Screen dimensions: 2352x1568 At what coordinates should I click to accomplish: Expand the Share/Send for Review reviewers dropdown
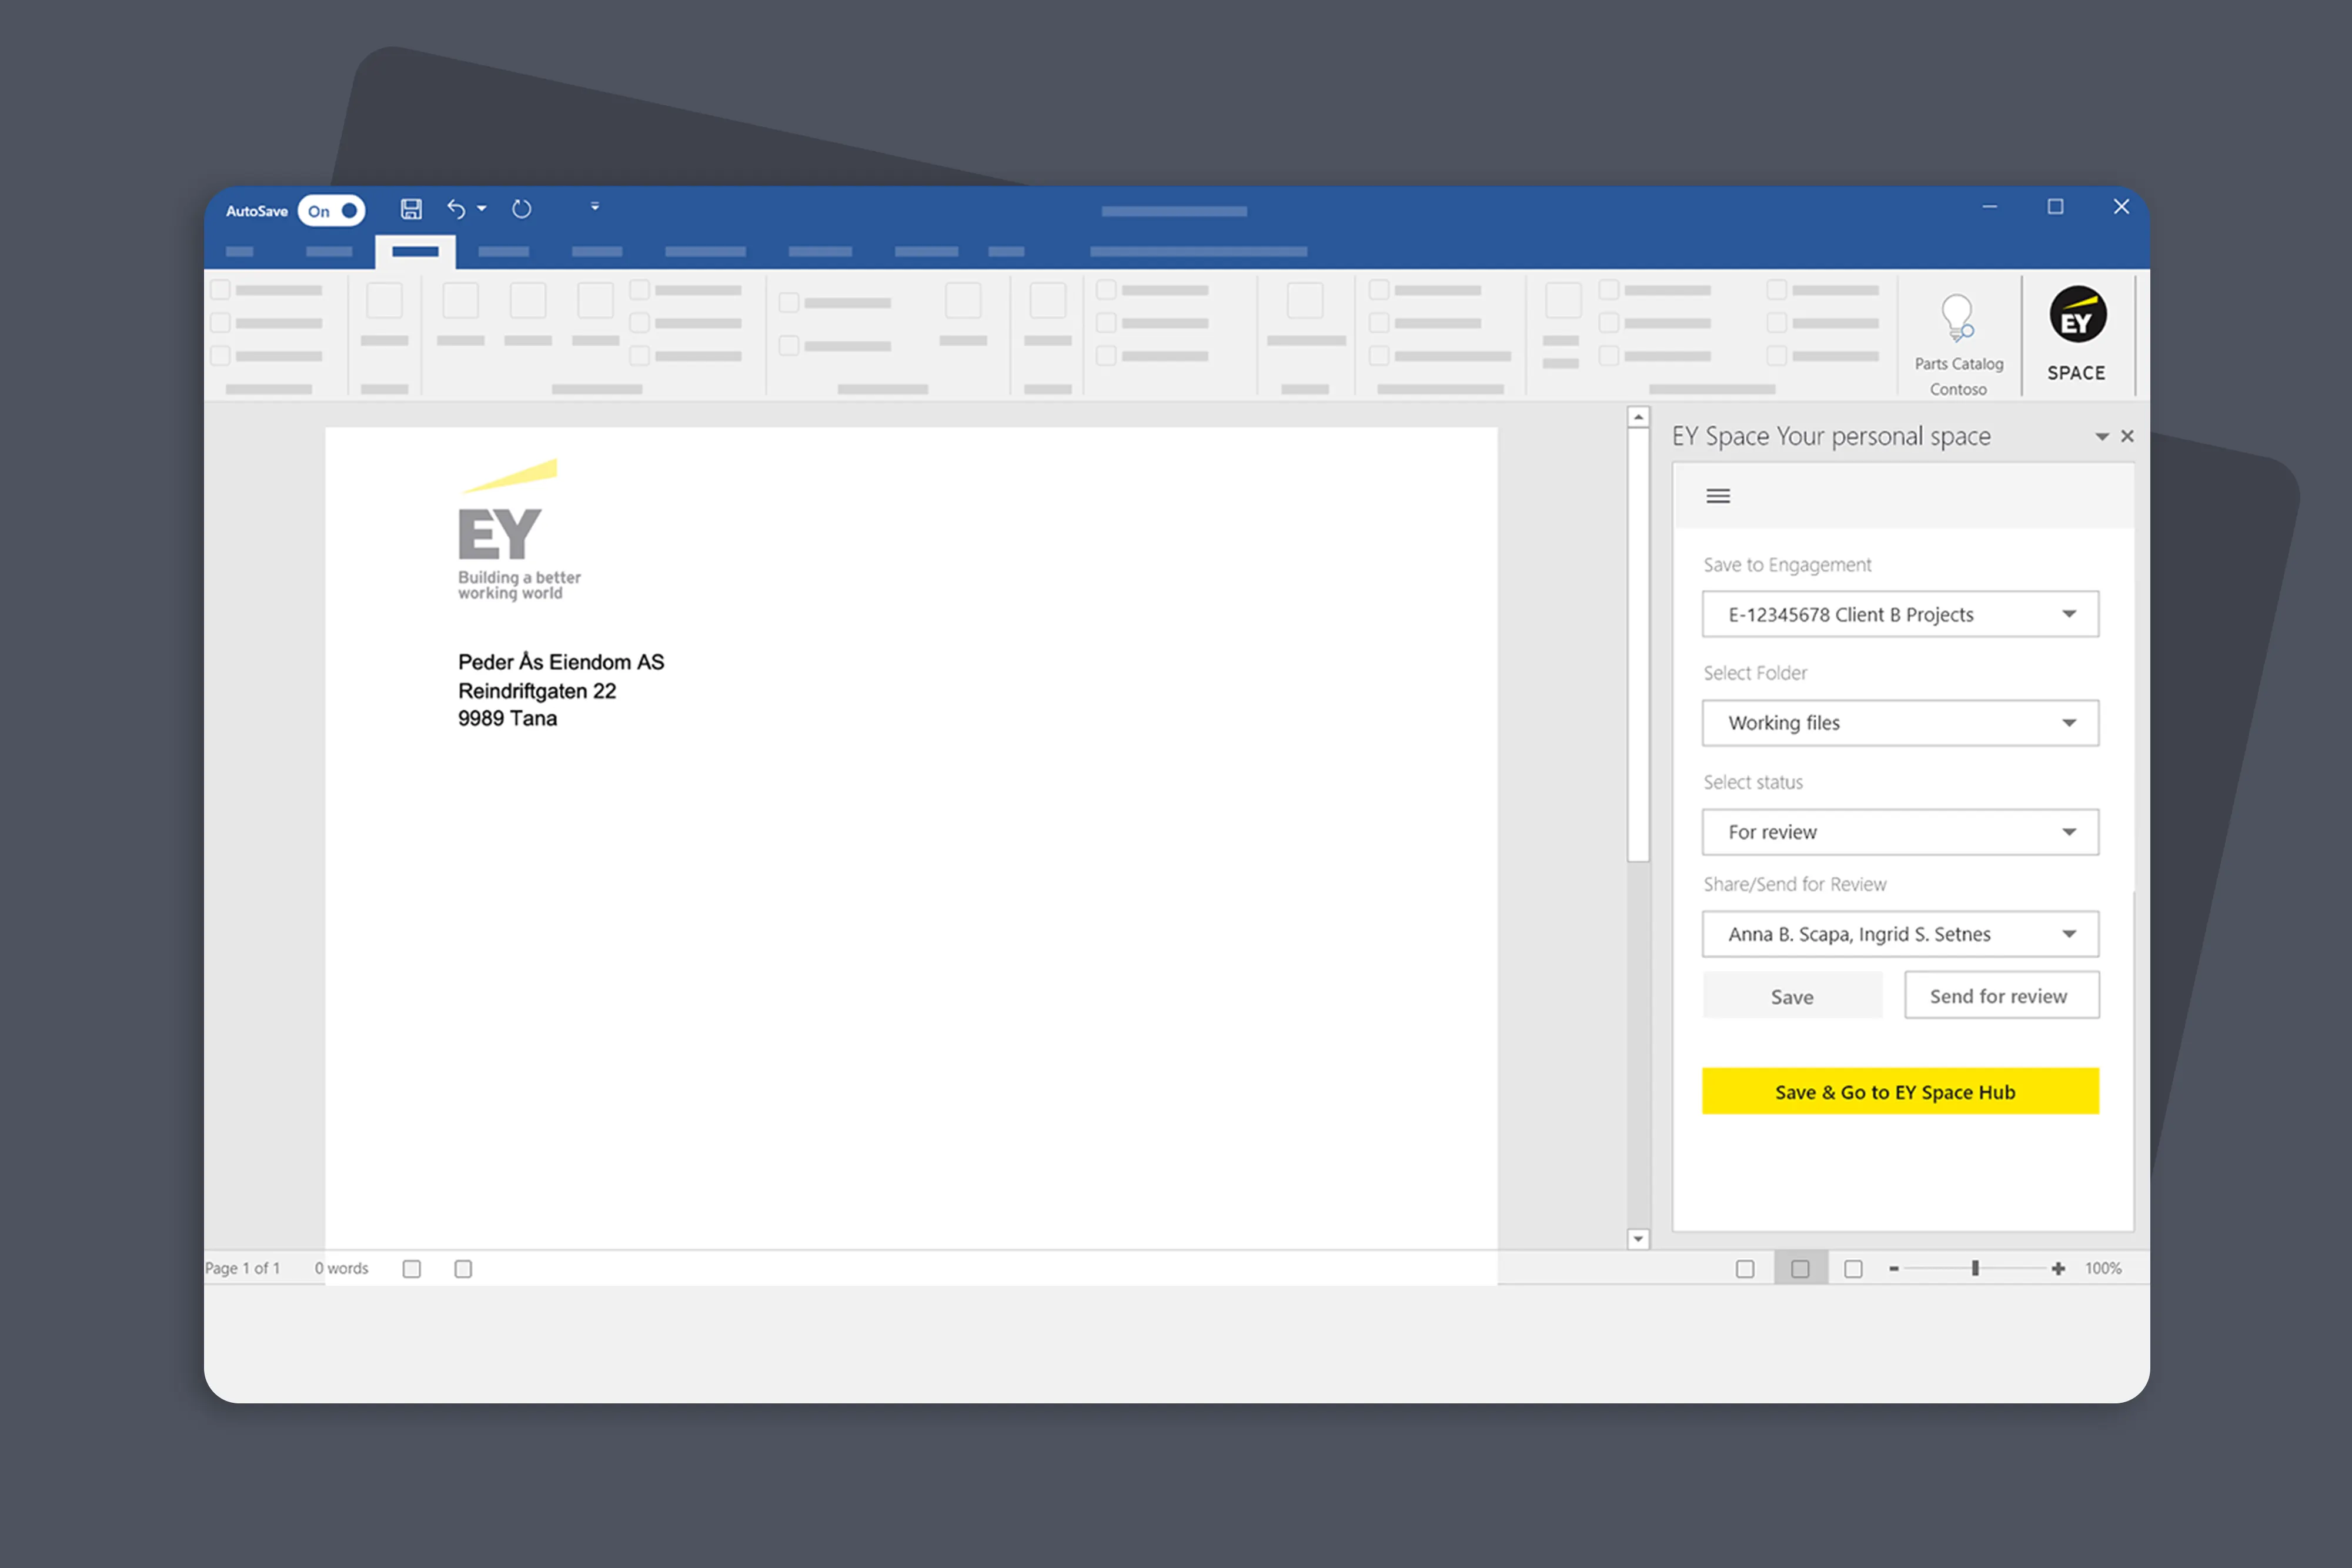(x=2068, y=934)
